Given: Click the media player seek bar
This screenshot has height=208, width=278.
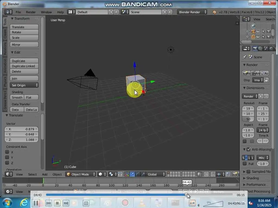Looking at the screenshot, I should point(139,195).
